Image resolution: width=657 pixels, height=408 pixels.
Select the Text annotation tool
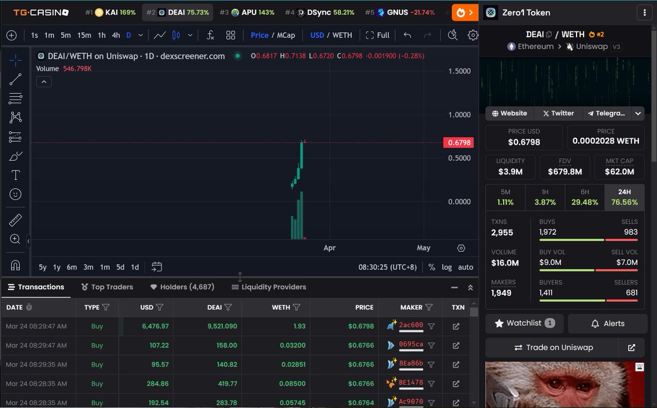pos(15,175)
